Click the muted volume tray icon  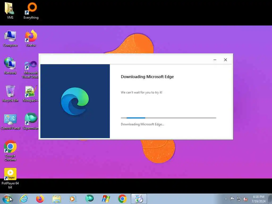[245, 199]
